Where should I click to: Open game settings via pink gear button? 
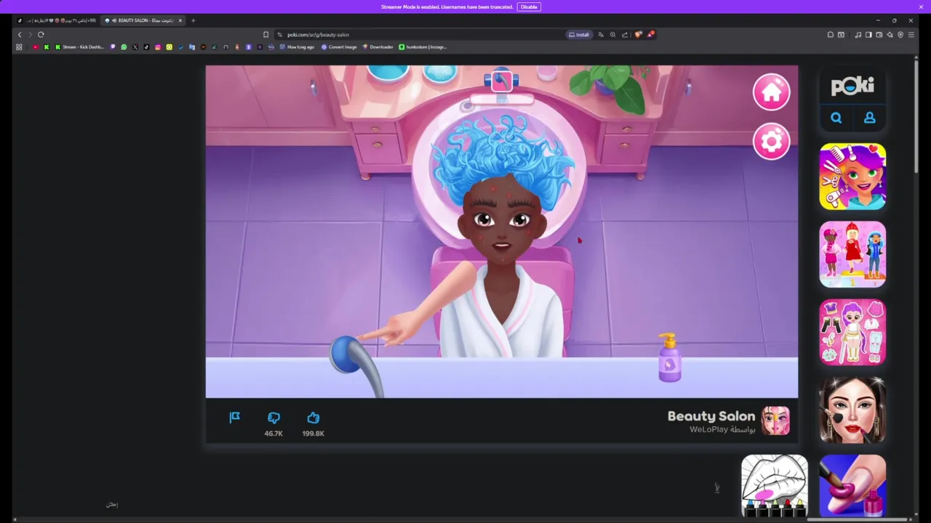[771, 141]
